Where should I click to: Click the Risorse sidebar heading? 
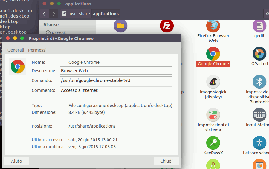click(51, 25)
